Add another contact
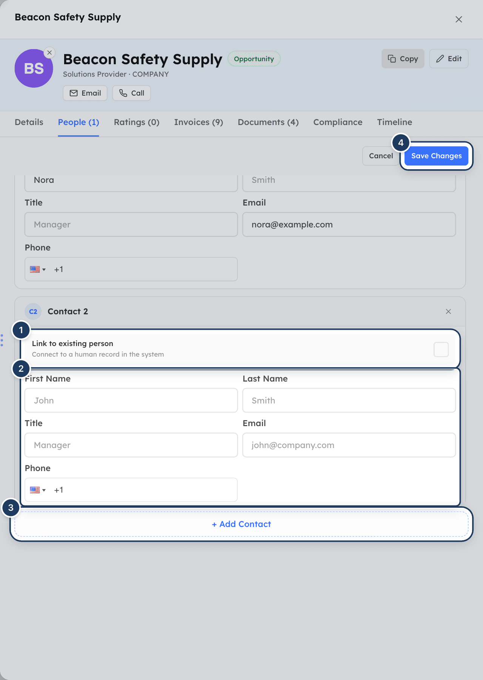This screenshot has width=483, height=680. [241, 524]
